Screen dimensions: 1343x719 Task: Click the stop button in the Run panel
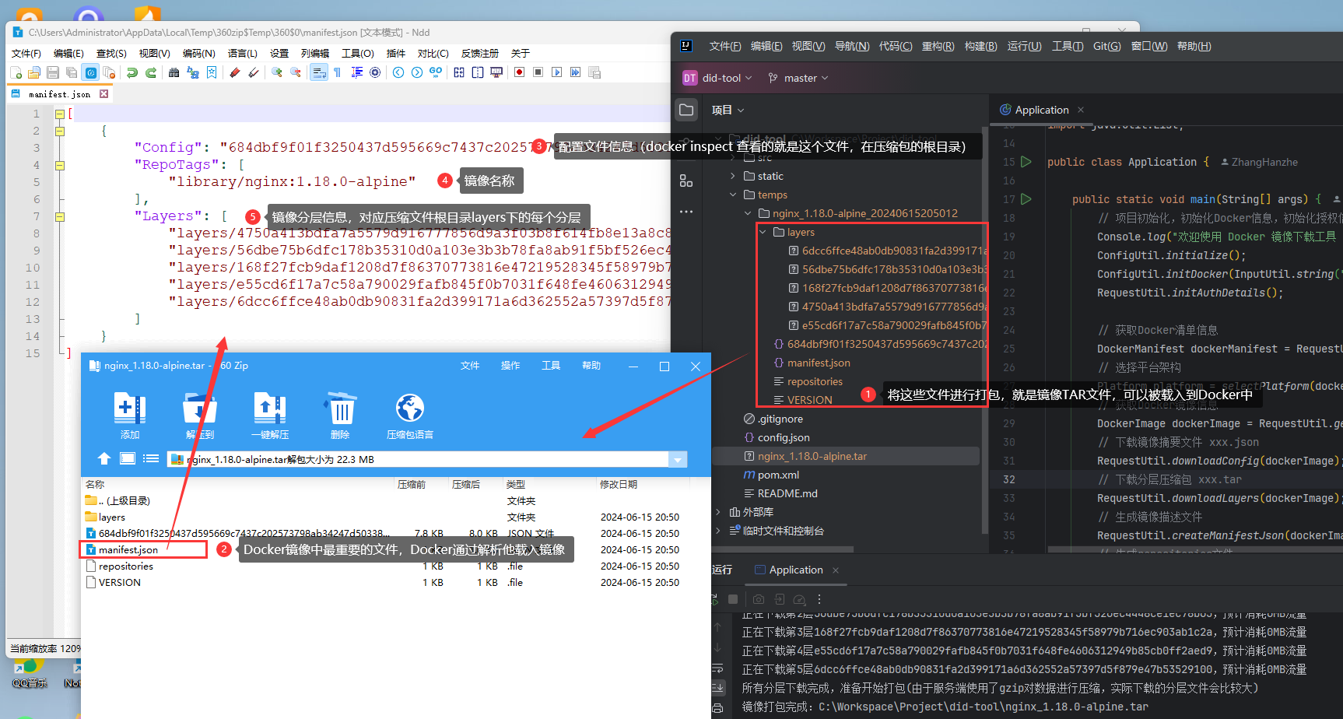click(733, 599)
